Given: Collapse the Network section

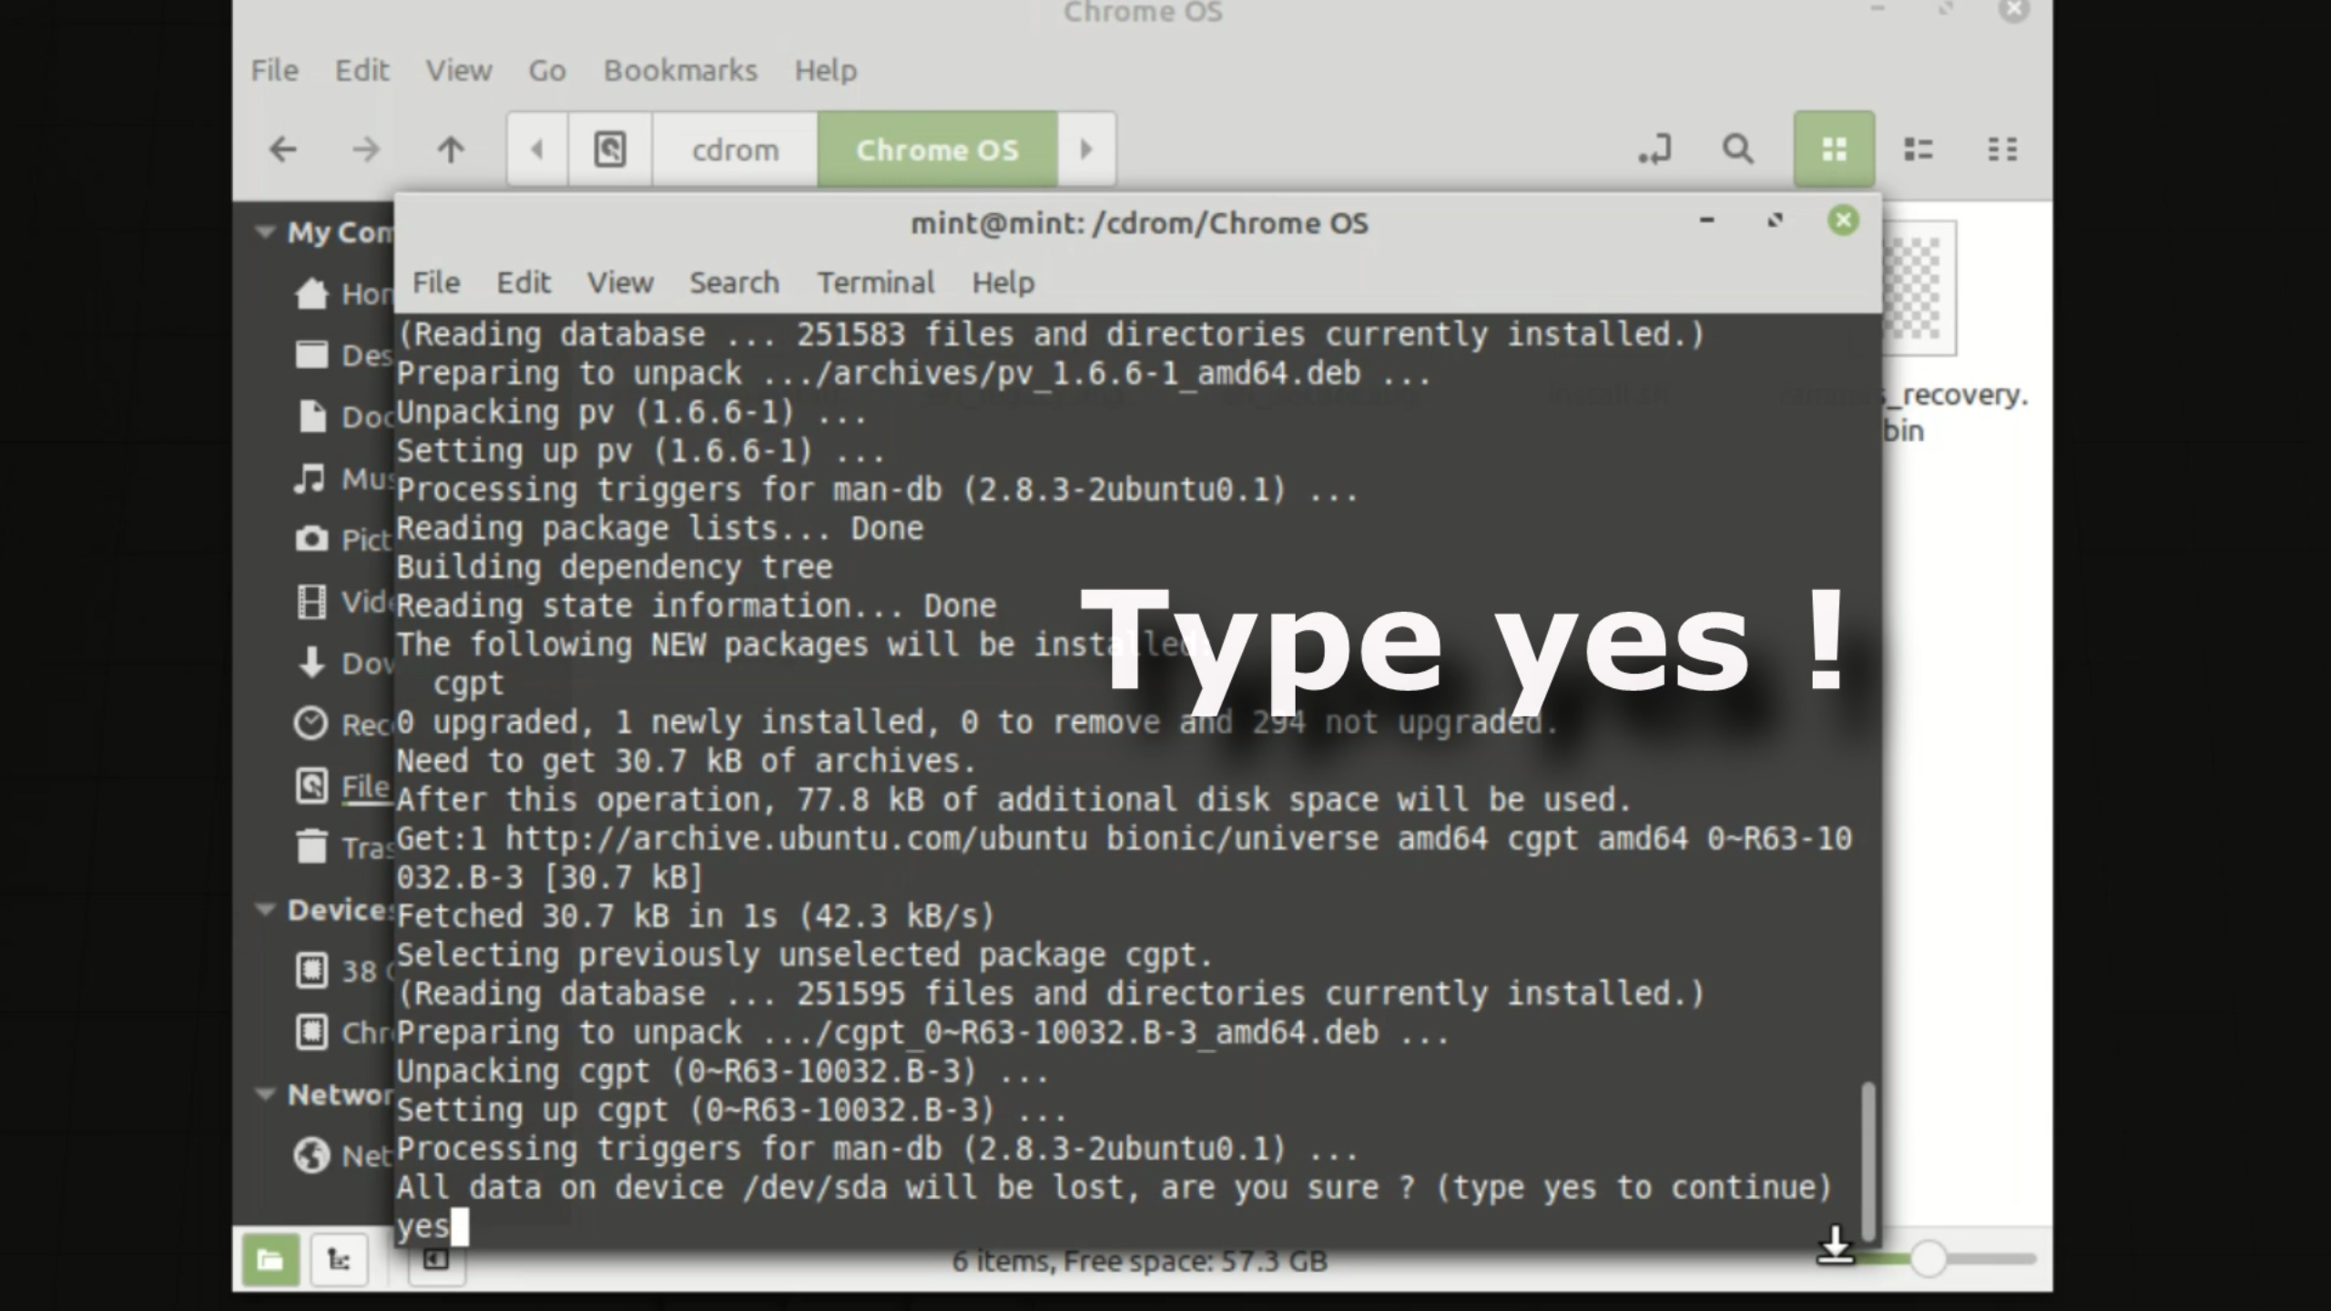Looking at the screenshot, I should coord(265,1094).
